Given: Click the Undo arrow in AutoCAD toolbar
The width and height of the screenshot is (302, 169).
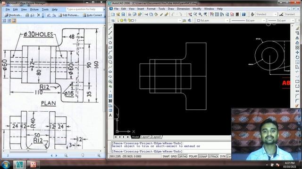Looking at the screenshot, I should [x=173, y=15].
